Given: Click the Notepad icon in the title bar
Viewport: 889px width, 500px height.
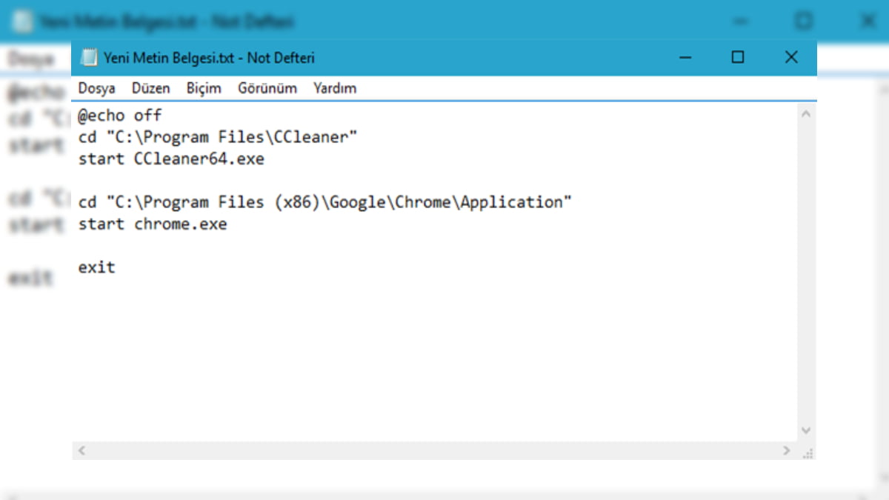Looking at the screenshot, I should click(89, 58).
